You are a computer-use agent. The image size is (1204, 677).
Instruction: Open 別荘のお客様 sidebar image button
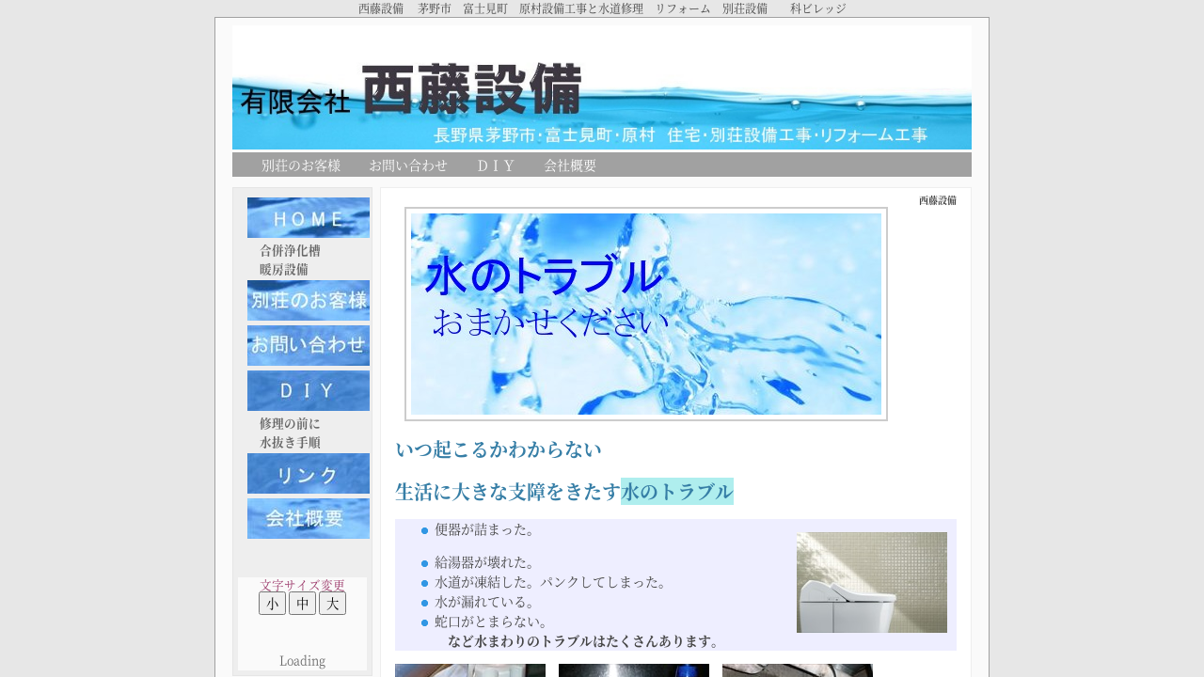click(308, 301)
